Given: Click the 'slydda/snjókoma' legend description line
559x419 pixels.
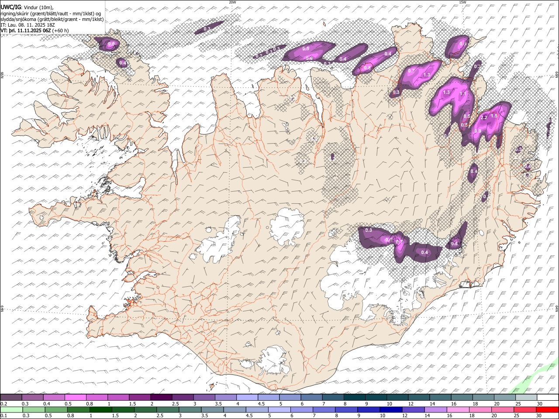Looking at the screenshot, I should [x=52, y=19].
